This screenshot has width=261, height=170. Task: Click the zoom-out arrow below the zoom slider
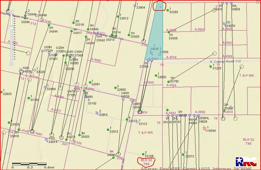click(x=11, y=64)
